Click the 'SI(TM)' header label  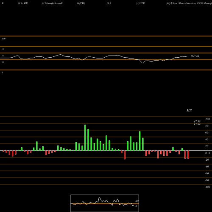[x=81, y=3]
